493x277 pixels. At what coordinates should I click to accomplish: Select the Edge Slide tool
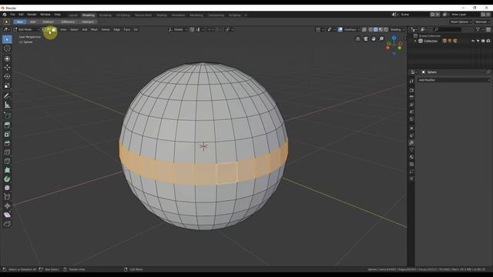pyautogui.click(x=7, y=197)
